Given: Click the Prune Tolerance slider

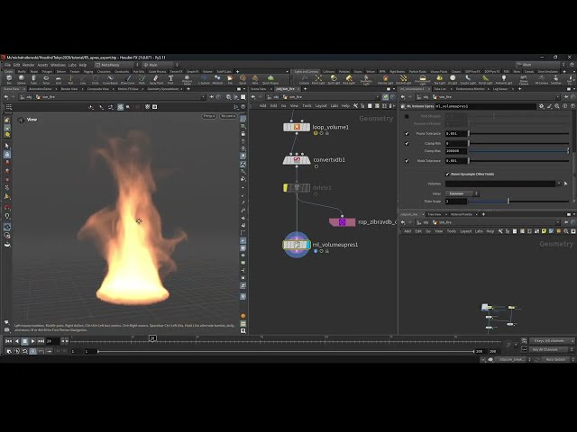Looking at the screenshot, I should pos(518,134).
